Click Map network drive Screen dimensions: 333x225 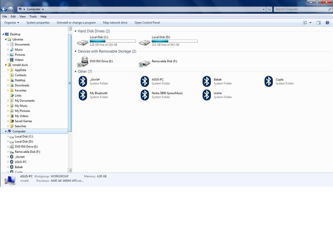click(x=115, y=23)
